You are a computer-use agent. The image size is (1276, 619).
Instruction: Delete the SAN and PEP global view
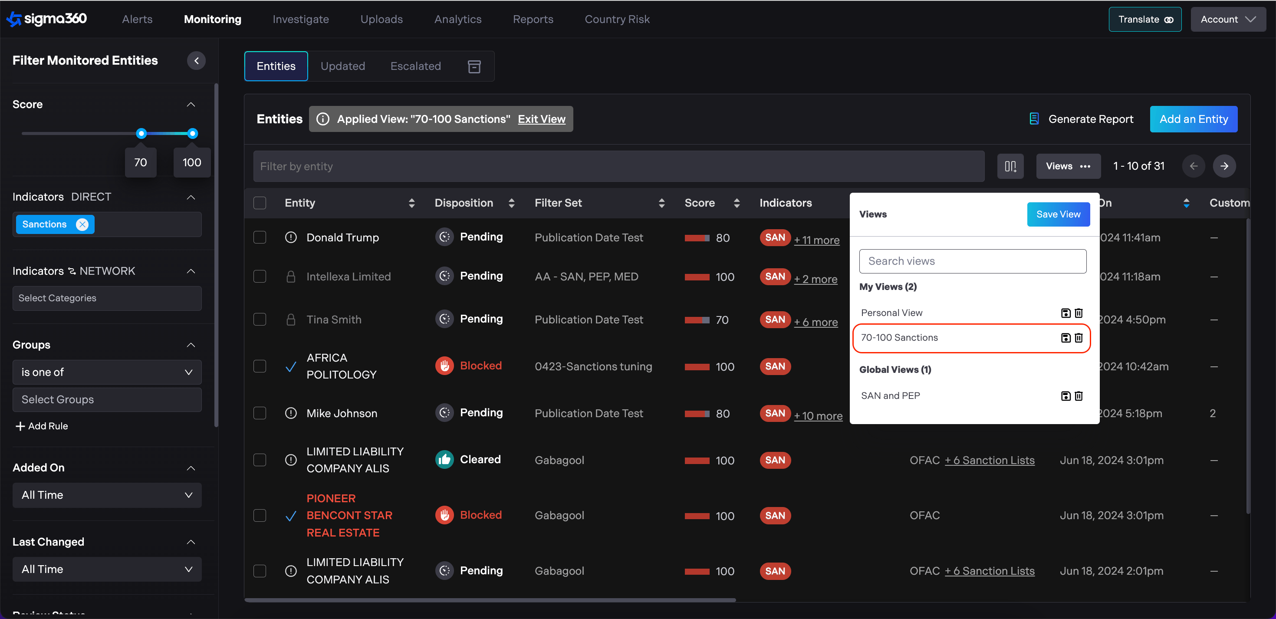pyautogui.click(x=1079, y=395)
